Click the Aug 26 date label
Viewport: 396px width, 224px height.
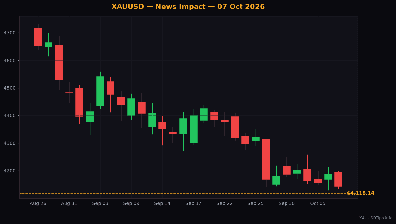point(38,203)
